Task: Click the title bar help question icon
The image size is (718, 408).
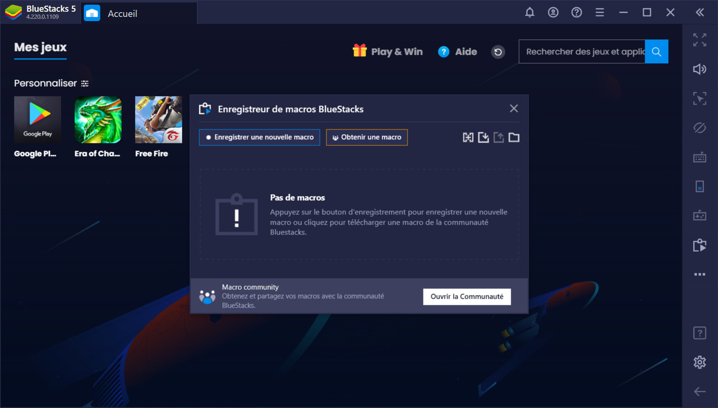Action: coord(576,13)
